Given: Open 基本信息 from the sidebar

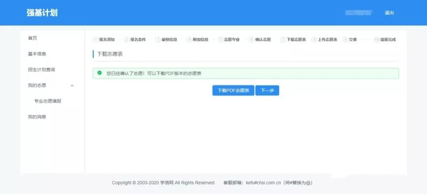Looking at the screenshot, I should (37, 54).
